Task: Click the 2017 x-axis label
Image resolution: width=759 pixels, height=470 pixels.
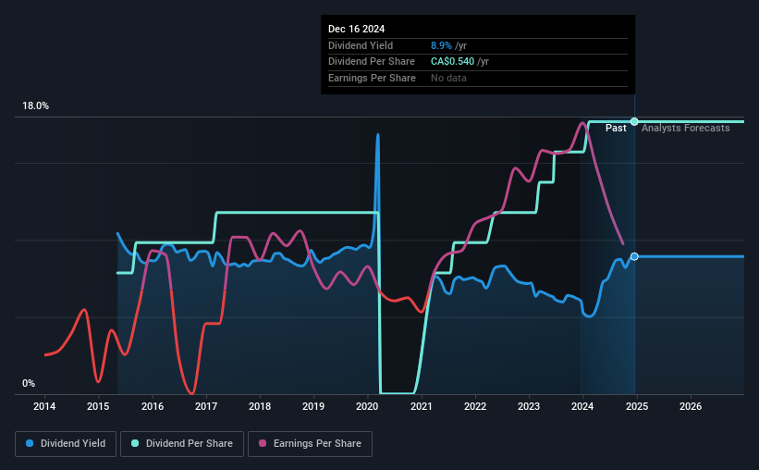Action: tap(206, 406)
